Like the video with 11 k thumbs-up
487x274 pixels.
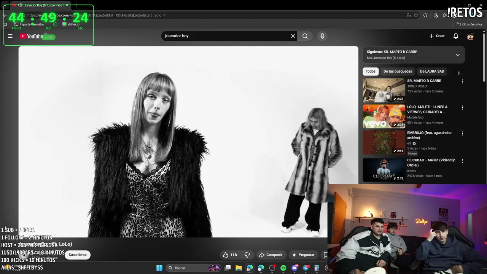(x=230, y=255)
